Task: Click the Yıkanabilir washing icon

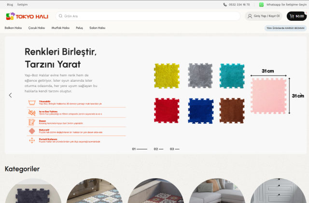Action: [32, 103]
